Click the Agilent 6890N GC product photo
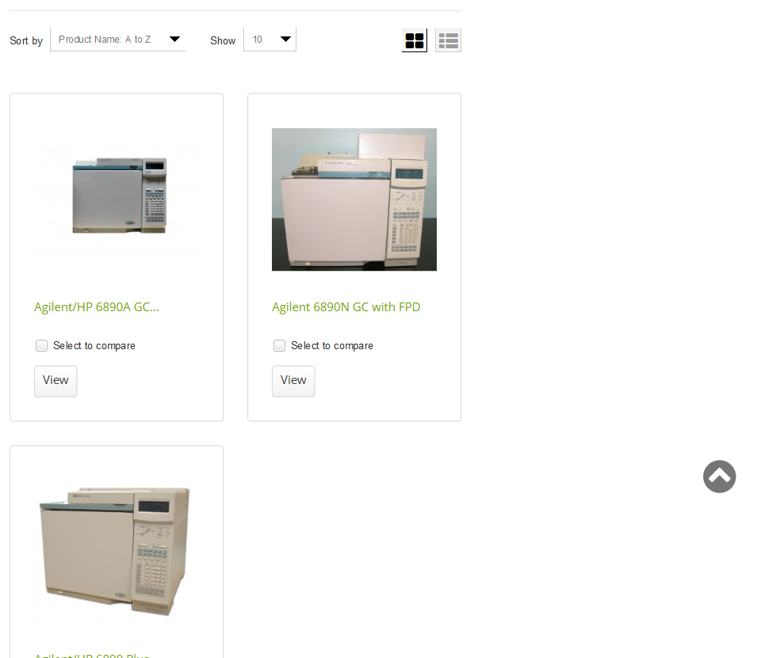 click(354, 200)
